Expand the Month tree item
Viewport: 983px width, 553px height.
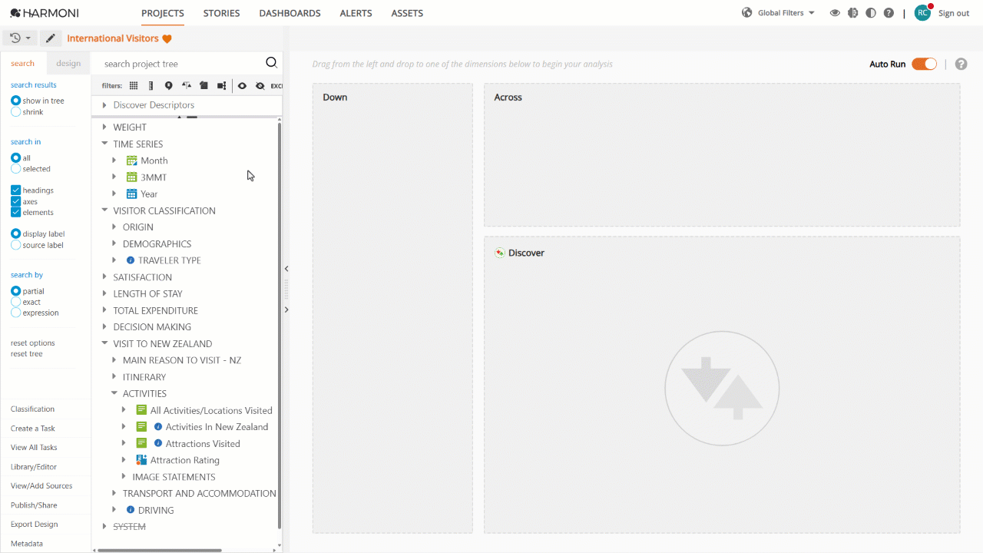114,161
